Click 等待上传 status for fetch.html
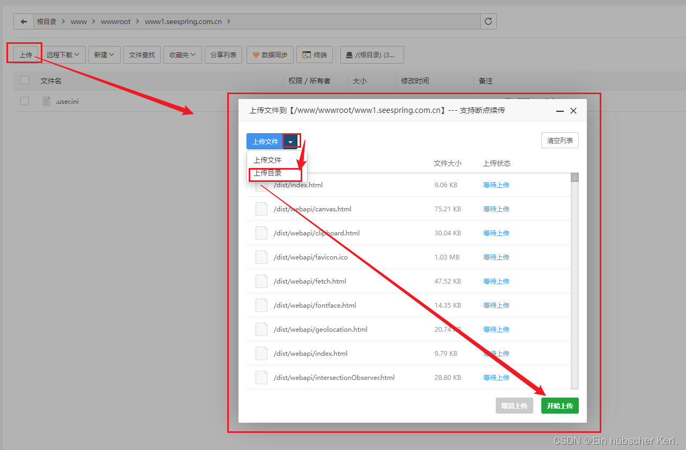 (496, 281)
